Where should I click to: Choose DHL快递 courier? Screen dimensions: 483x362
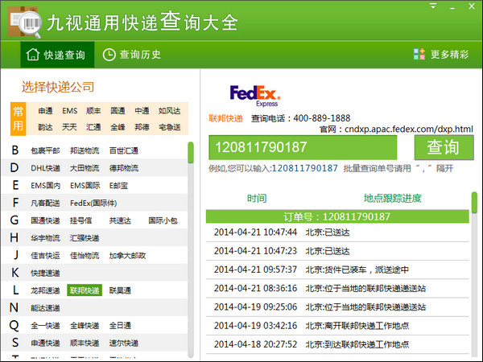(x=45, y=168)
